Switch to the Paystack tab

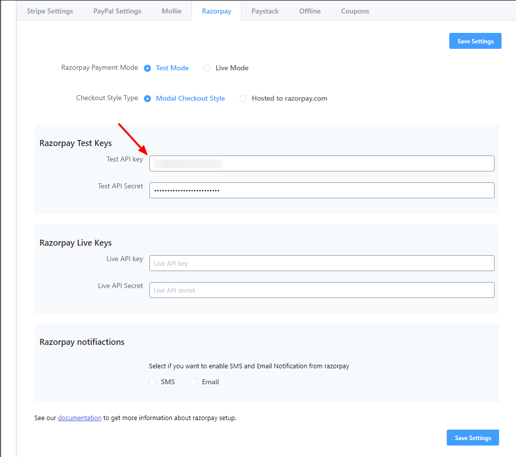[x=265, y=10]
